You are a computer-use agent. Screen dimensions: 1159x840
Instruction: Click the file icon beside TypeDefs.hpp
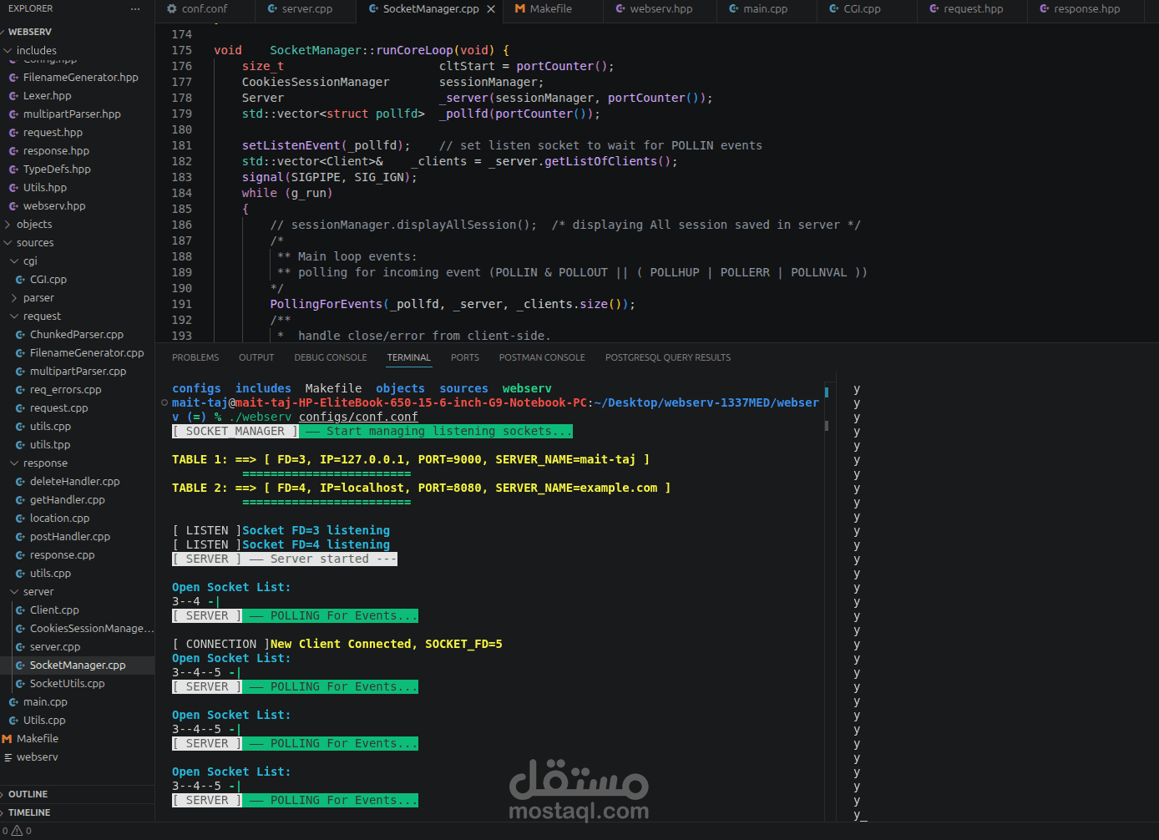(13, 170)
